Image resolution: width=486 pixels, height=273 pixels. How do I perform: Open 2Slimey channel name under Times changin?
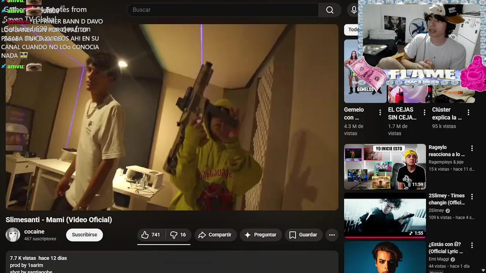pyautogui.click(x=436, y=210)
